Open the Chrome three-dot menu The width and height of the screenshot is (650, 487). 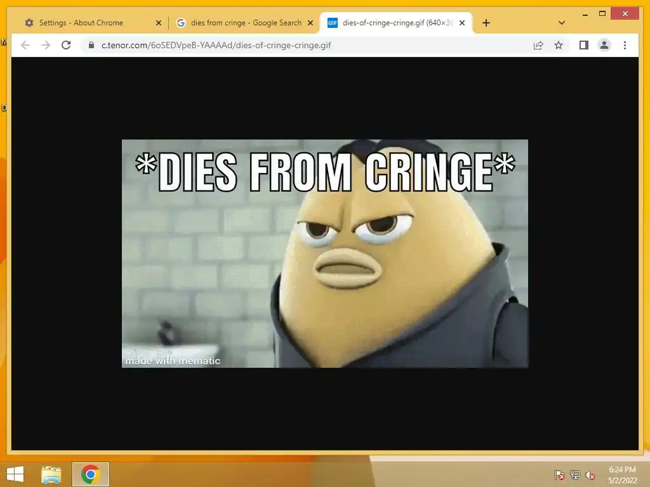pos(625,45)
